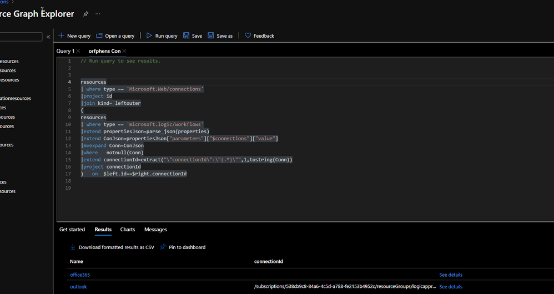
Task: Open the outlook result link
Action: click(78, 287)
